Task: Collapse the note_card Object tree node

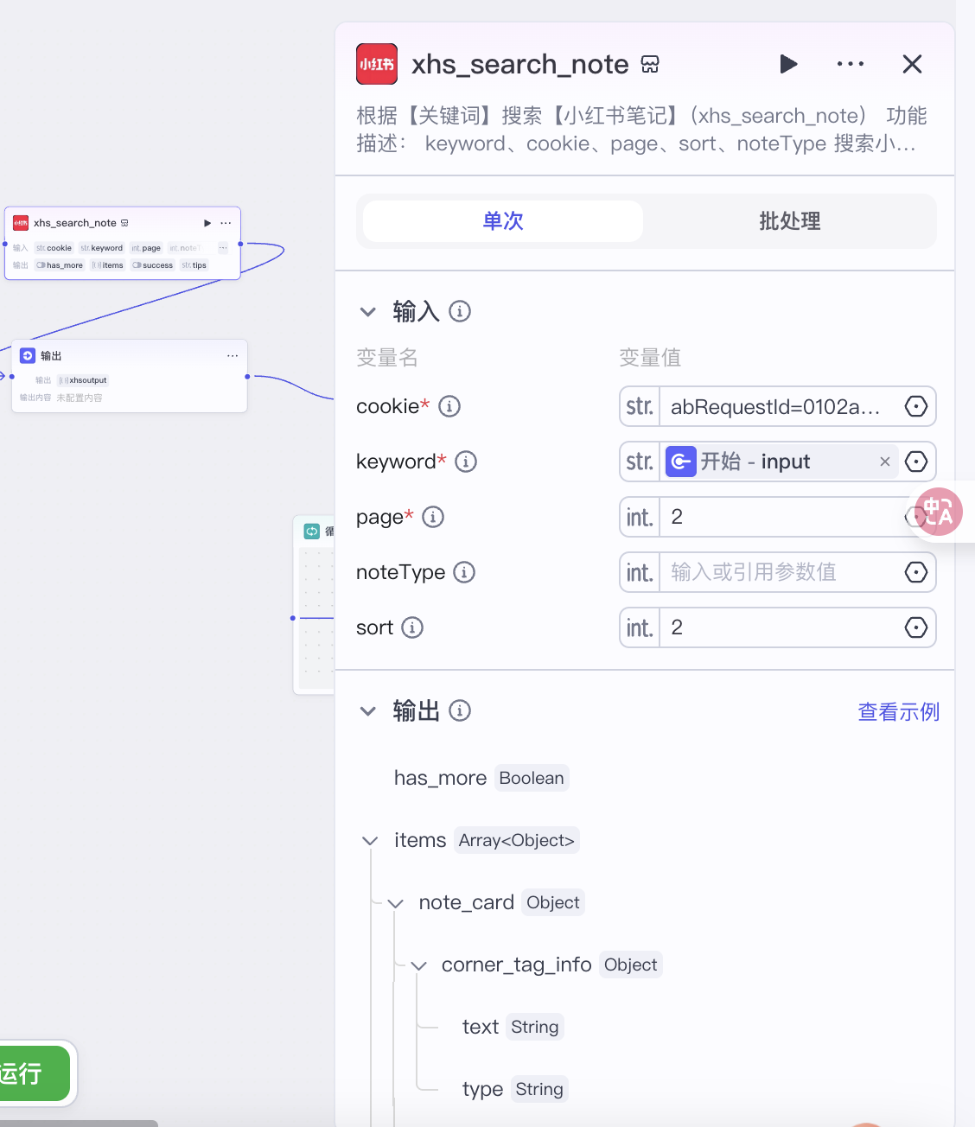Action: [396, 903]
